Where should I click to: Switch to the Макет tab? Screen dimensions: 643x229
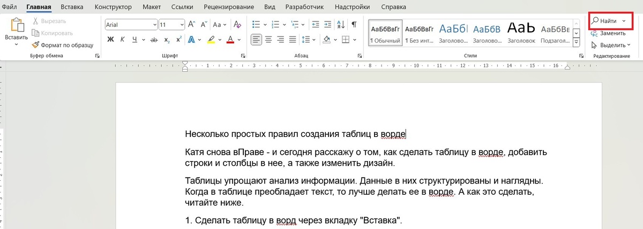tap(152, 7)
